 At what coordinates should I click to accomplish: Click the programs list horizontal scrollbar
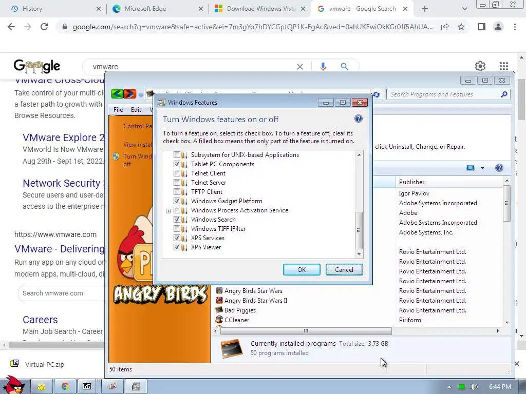tap(306, 331)
